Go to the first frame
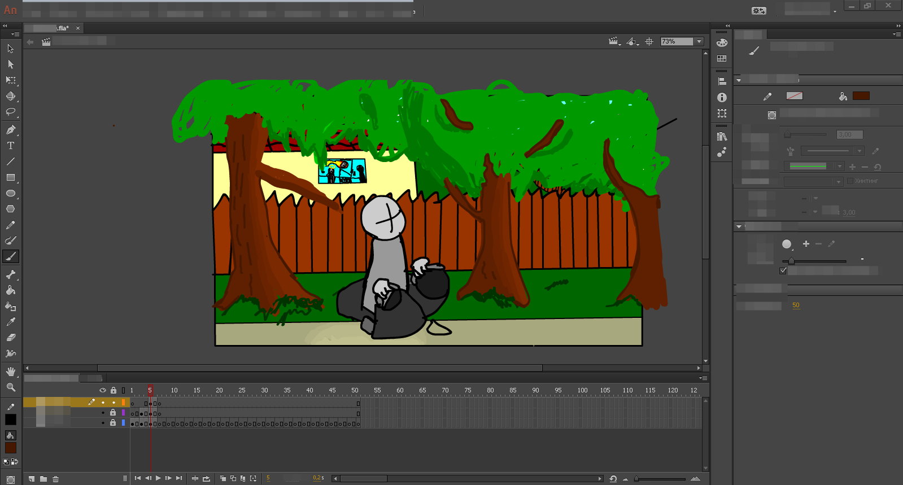The height and width of the screenshot is (485, 903). (x=138, y=478)
